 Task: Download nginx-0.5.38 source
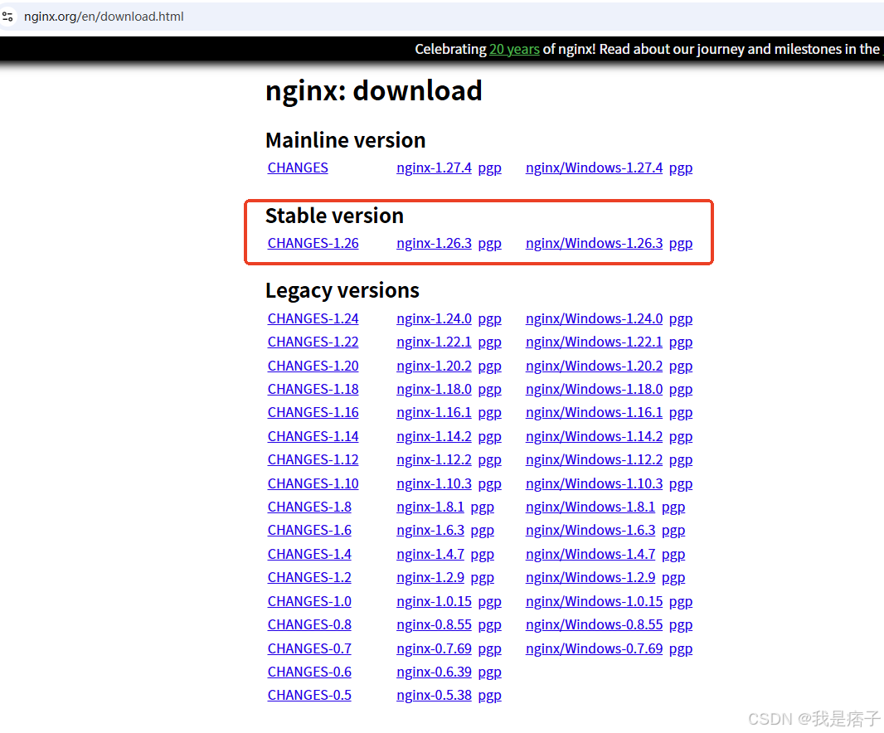(434, 696)
